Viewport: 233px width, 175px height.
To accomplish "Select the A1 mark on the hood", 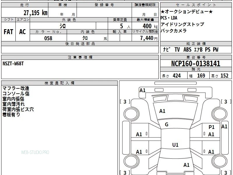I will tap(162, 111).
